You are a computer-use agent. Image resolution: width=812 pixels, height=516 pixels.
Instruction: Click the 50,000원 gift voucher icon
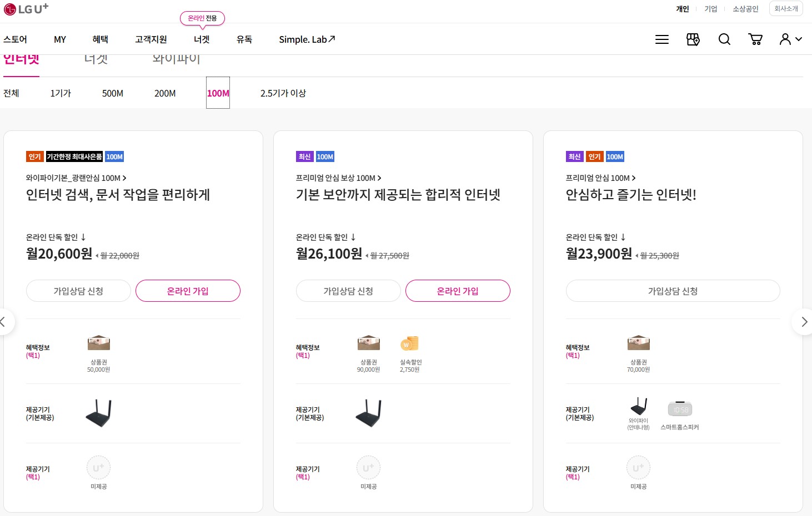pos(99,343)
